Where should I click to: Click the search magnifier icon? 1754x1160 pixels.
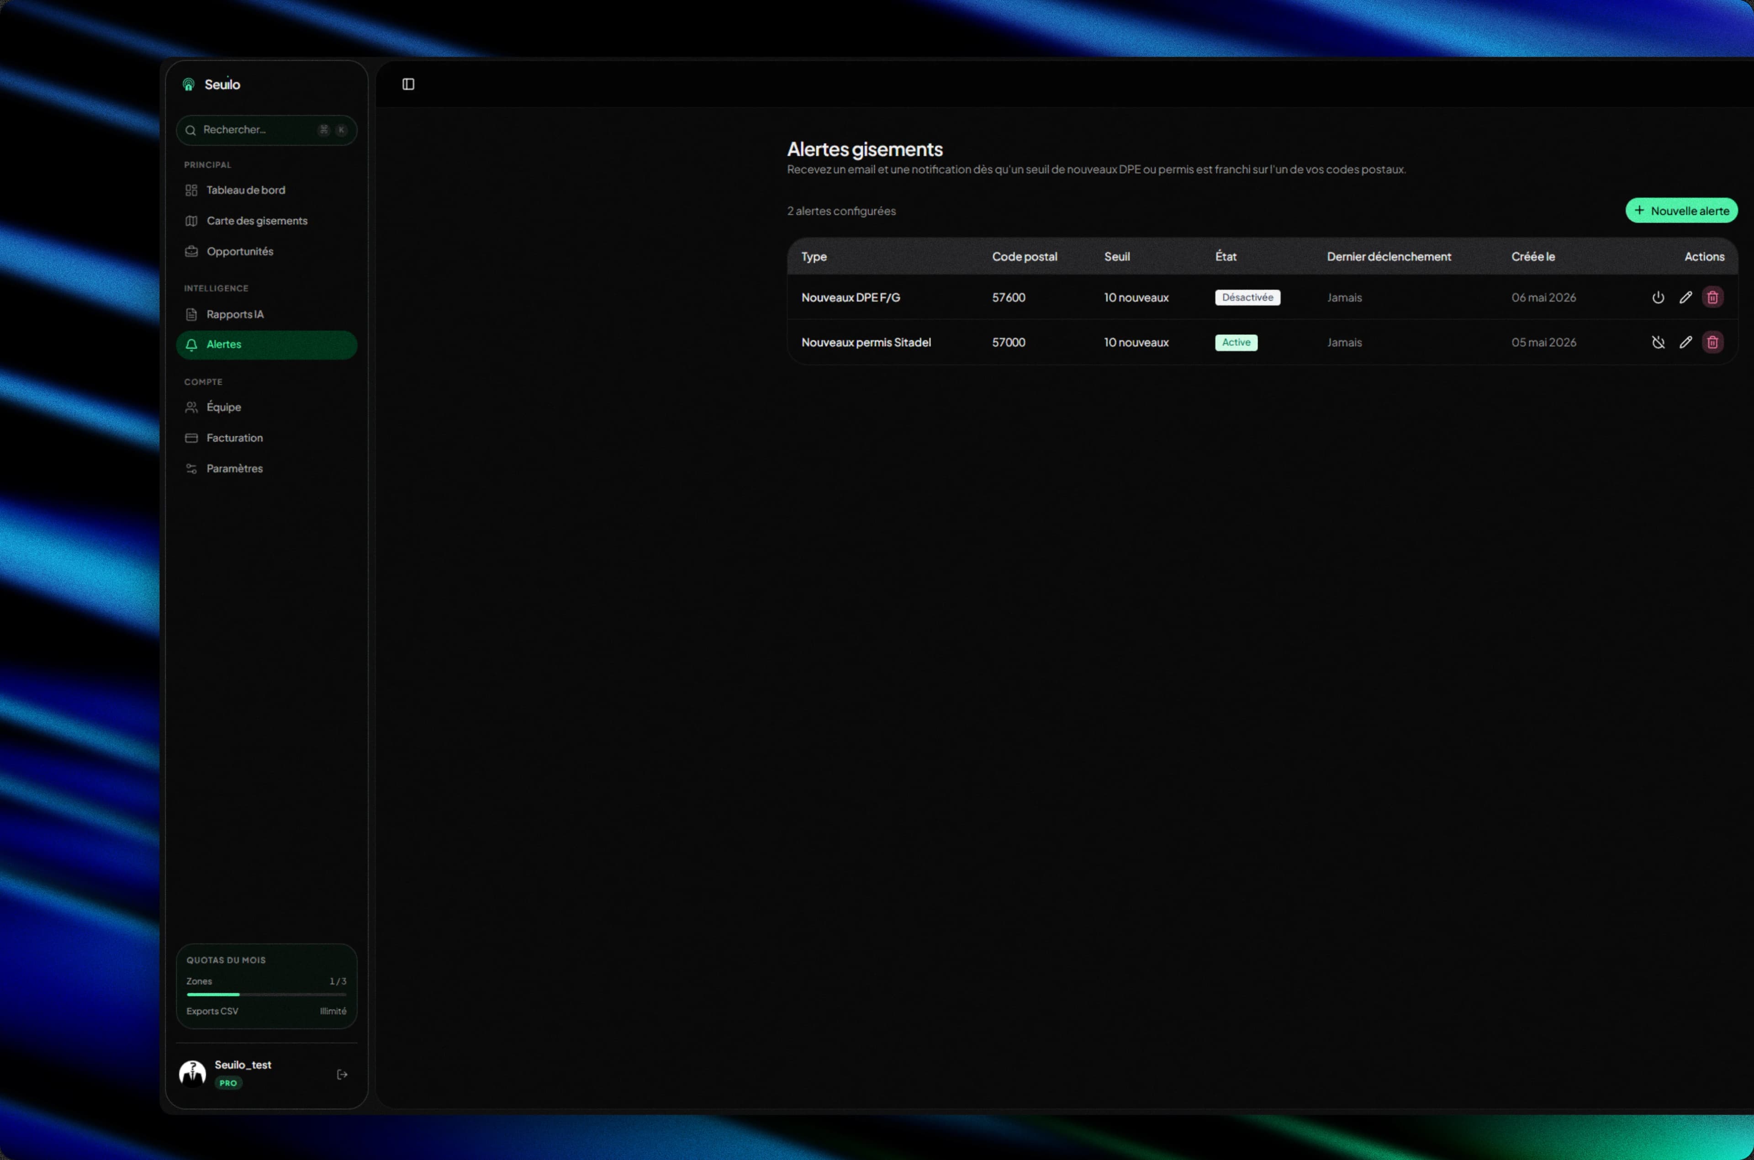pos(191,130)
